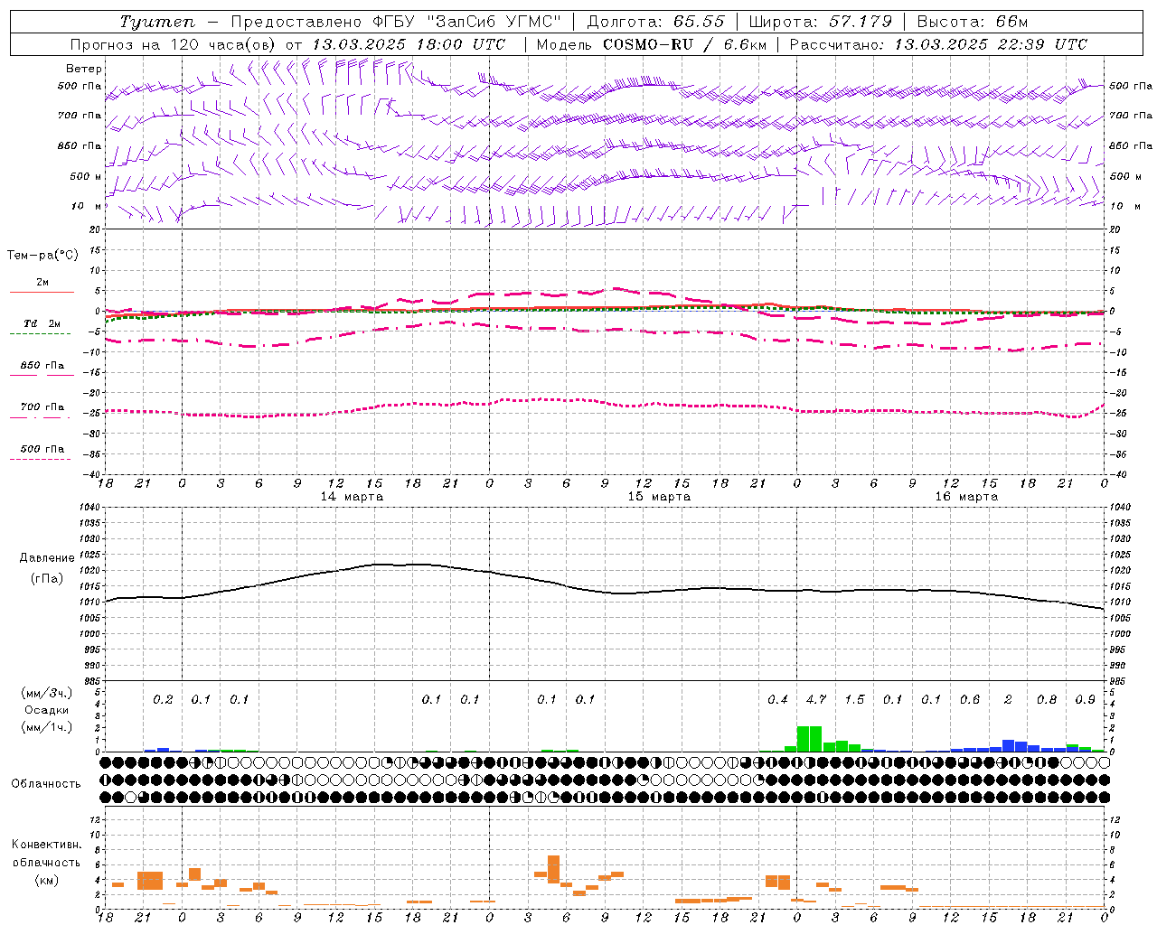Select "Прогноз на 120 часа(ов)" text

174,44
